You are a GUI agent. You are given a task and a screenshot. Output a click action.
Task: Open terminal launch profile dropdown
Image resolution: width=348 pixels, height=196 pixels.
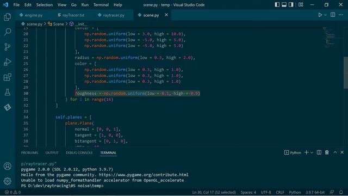312,152
